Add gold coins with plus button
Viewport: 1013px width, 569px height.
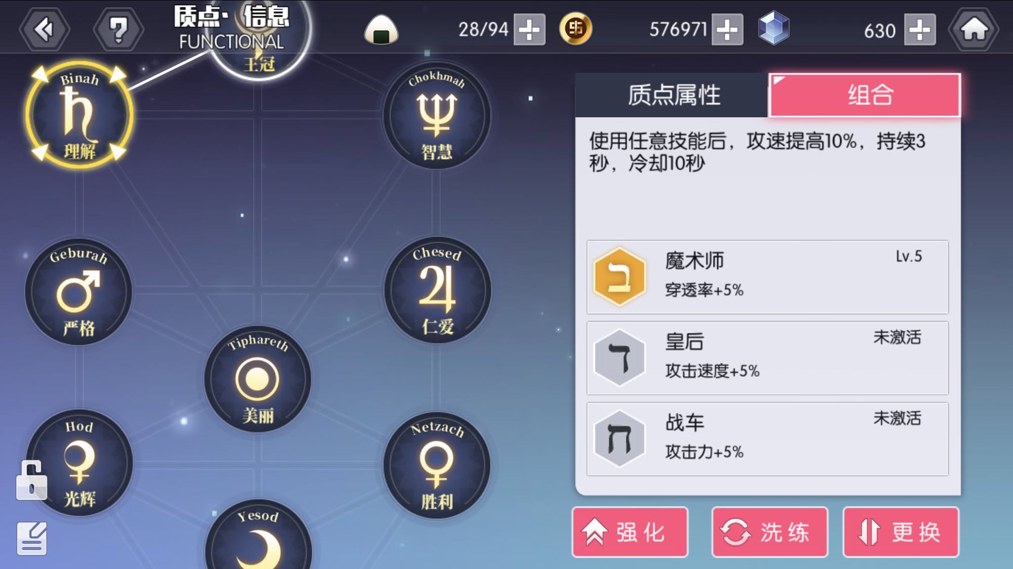[727, 29]
